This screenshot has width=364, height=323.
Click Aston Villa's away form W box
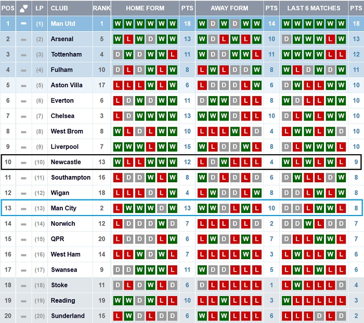(x=257, y=85)
